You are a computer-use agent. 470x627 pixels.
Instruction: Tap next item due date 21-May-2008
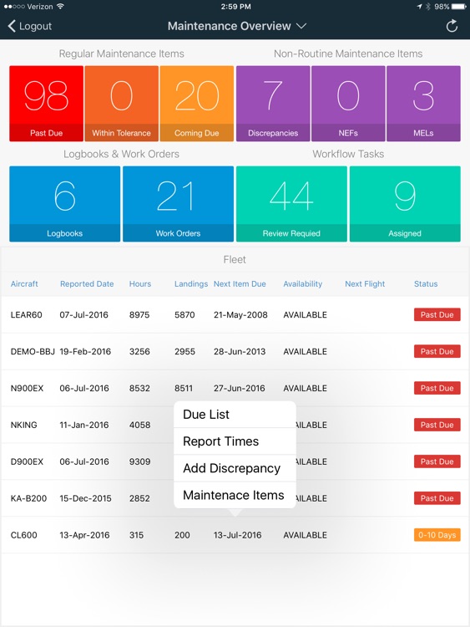coord(240,314)
